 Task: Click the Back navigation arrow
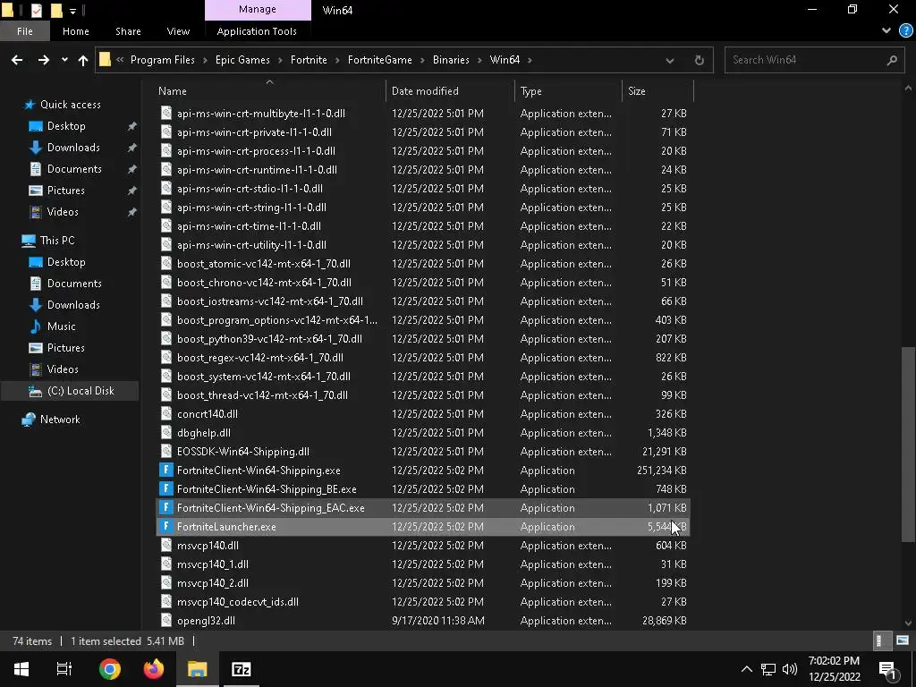[x=17, y=60]
